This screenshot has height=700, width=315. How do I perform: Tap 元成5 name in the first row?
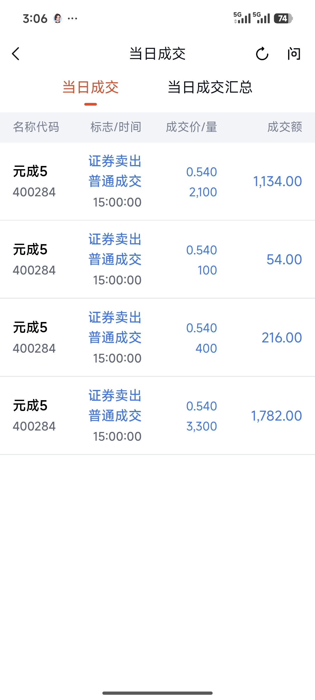tap(30, 171)
